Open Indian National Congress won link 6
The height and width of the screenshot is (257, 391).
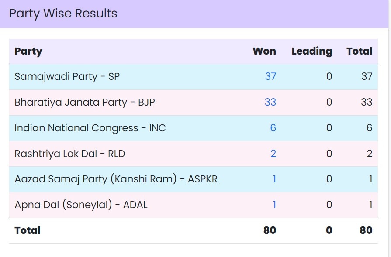coord(273,128)
